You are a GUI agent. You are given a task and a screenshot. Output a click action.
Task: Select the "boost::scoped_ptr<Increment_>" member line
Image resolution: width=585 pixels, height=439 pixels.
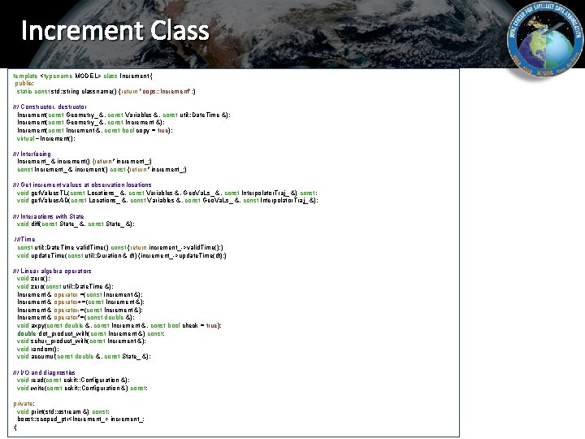point(80,419)
